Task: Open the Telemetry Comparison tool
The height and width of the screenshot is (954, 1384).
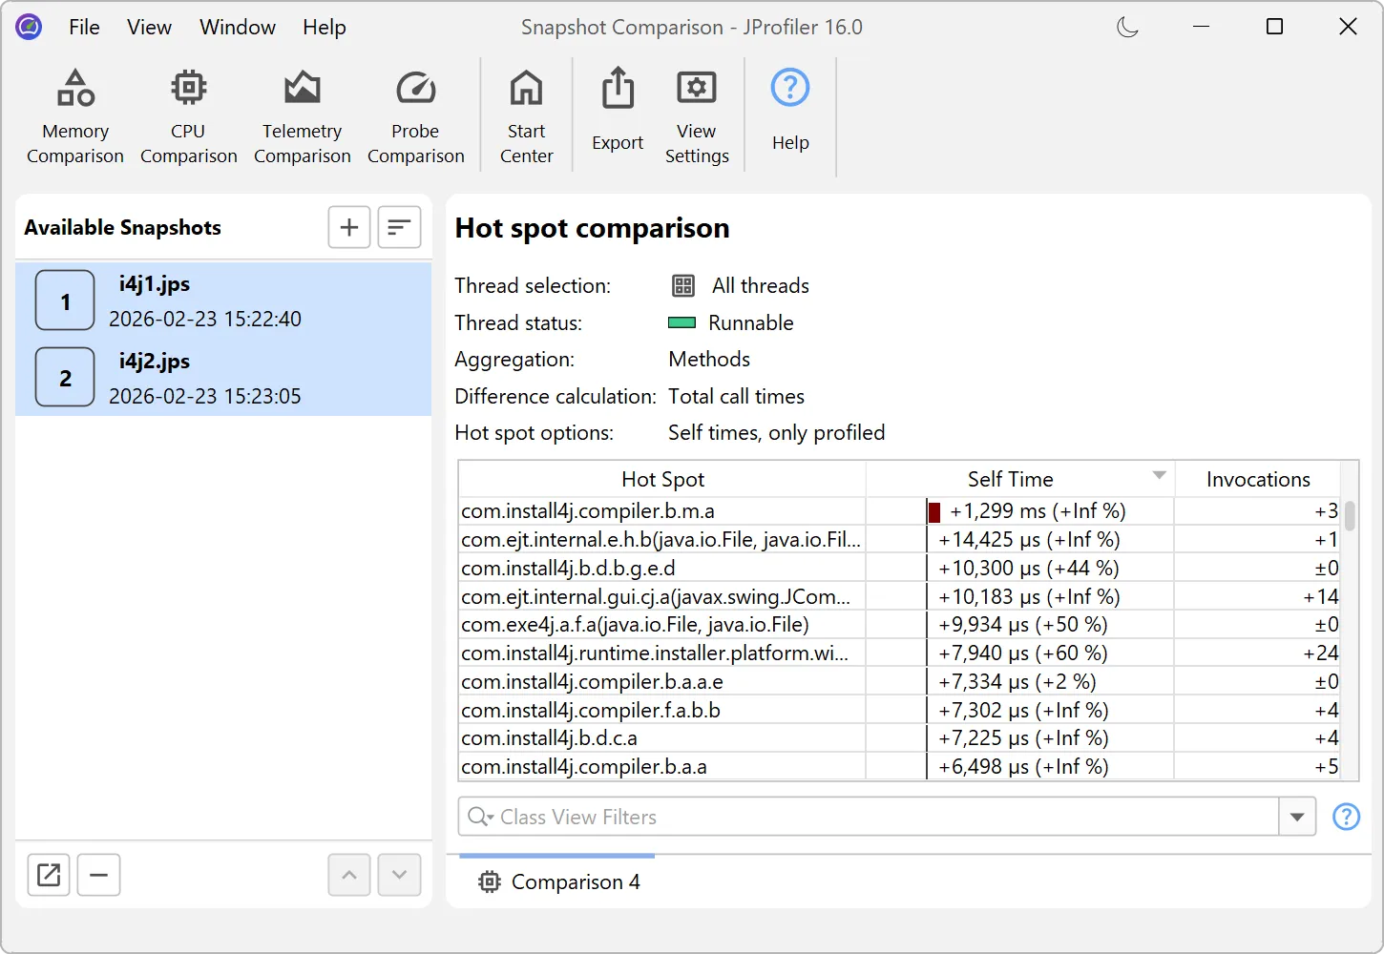Action: click(302, 114)
